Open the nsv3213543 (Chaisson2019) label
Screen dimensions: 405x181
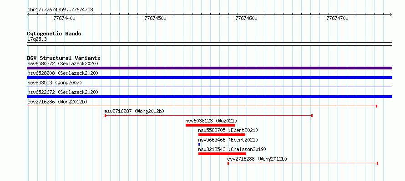pyautogui.click(x=232, y=149)
